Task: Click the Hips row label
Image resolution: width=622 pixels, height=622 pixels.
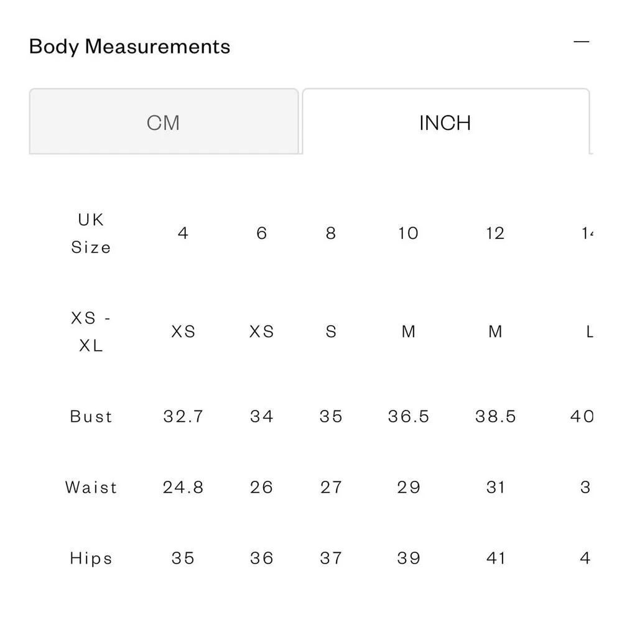Action: tap(91, 558)
